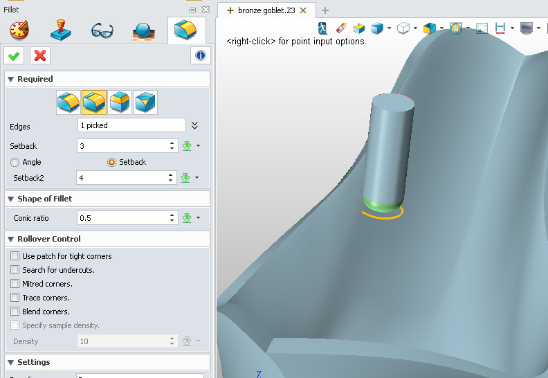Open the dropdown beside the measure icon
Viewport: 548px width, 378px height.
tap(512, 28)
